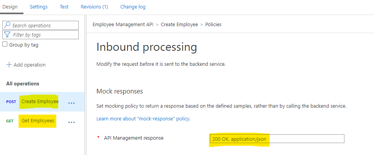View the Change log tab

(x=132, y=7)
